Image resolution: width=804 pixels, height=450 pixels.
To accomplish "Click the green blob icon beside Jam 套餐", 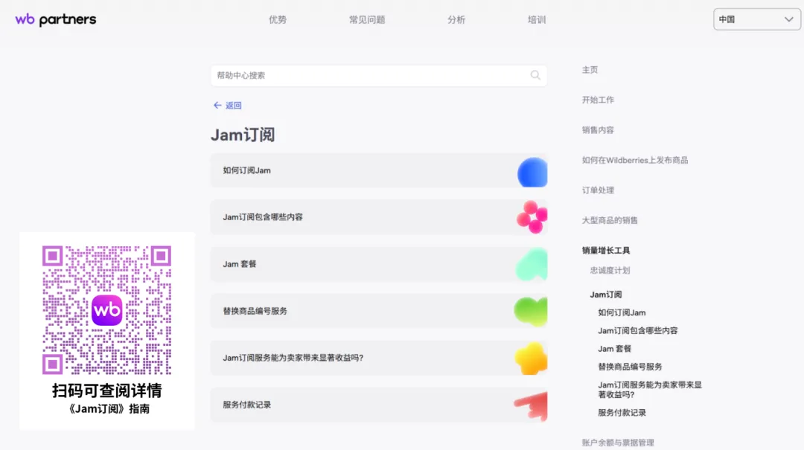I will point(530,265).
